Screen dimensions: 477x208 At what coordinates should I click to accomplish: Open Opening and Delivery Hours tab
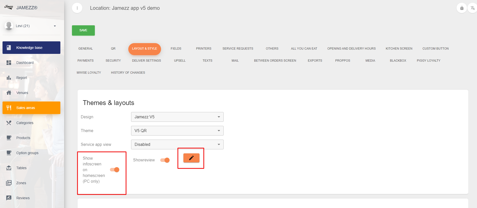(x=351, y=49)
